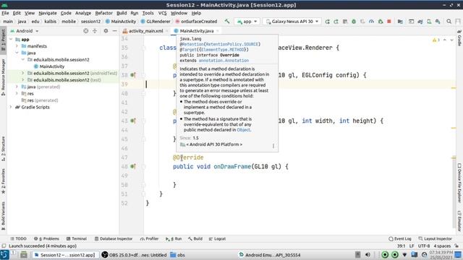
Task: Toggle the Device File Explorer side panel
Action: (x=459, y=183)
